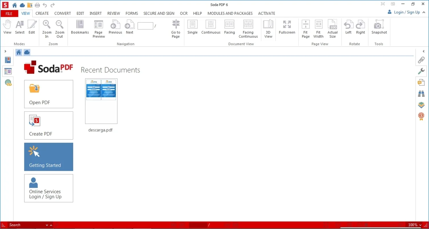Viewport: 429px width, 229px height.
Task: Go to the Next page
Action: click(x=130, y=27)
